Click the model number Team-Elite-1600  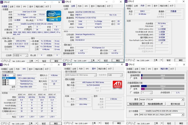pos(27,87)
